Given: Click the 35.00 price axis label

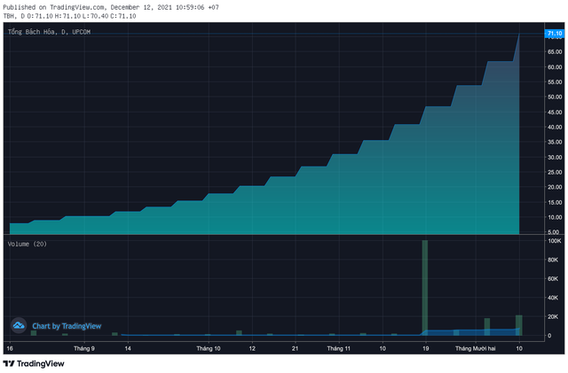Looking at the screenshot, I should pyautogui.click(x=555, y=142).
